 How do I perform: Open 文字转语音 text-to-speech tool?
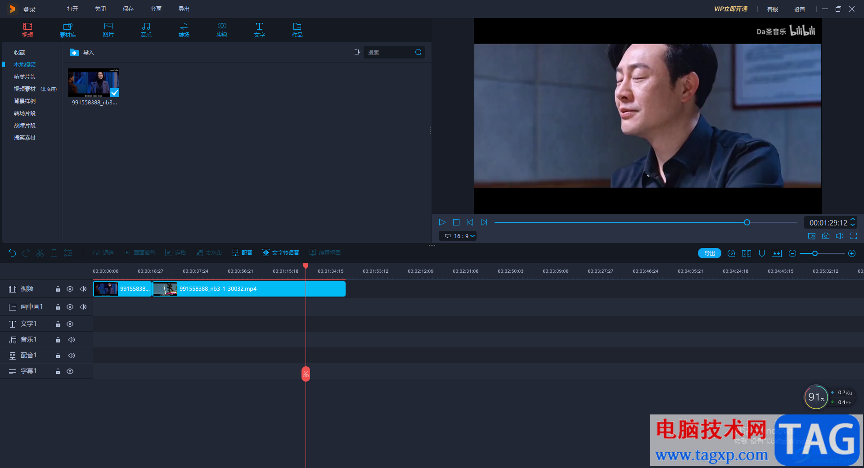click(281, 253)
